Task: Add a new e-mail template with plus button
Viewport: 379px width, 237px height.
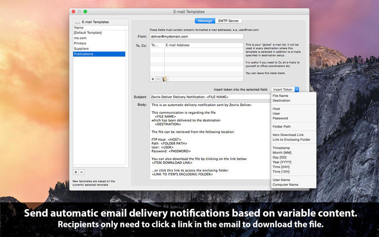Action: [x=76, y=172]
